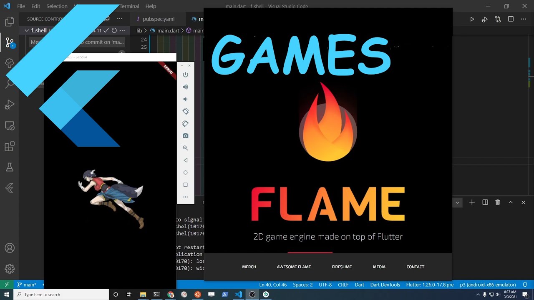534x300 pixels.
Task: Open the Terminal menu
Action: click(129, 6)
